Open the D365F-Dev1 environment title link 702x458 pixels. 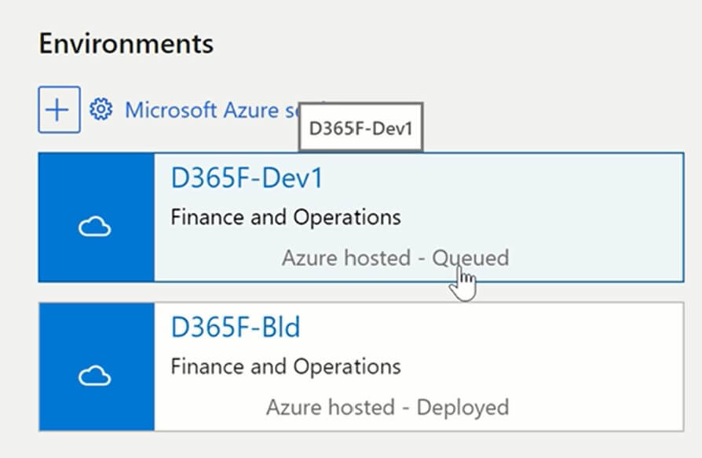[247, 179]
